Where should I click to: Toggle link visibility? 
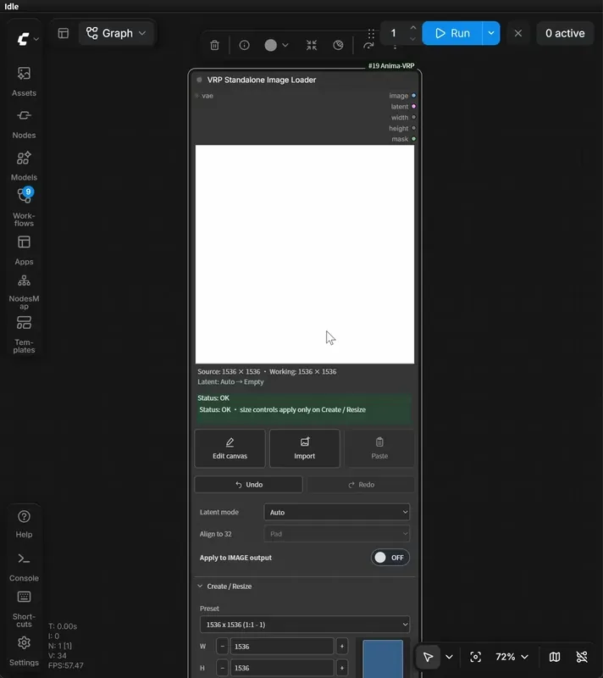click(x=582, y=657)
